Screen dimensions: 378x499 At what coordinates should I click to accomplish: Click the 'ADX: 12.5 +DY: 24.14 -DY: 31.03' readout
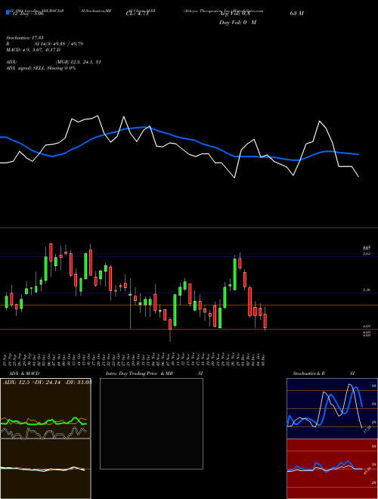click(x=47, y=382)
